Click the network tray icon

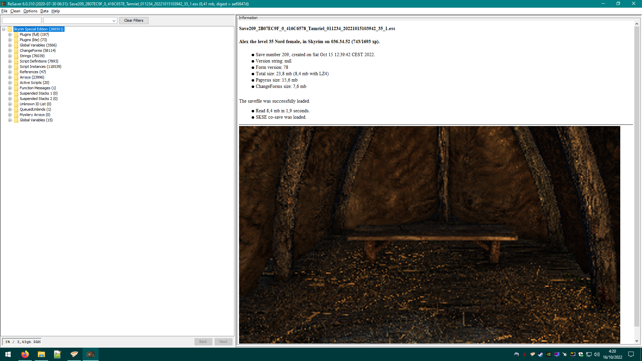coord(589,354)
